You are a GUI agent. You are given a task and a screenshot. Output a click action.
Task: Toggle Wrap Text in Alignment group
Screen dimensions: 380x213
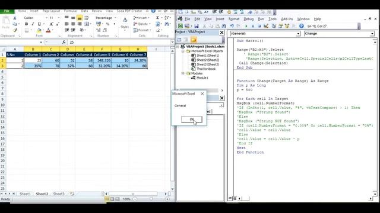click(x=87, y=18)
